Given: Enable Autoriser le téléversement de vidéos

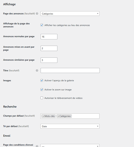Looking at the screenshot, I should coord(42,98).
